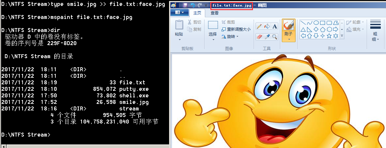This screenshot has width=386, height=148.
Task: Pick the Diamond shape
Action: pos(316,29)
